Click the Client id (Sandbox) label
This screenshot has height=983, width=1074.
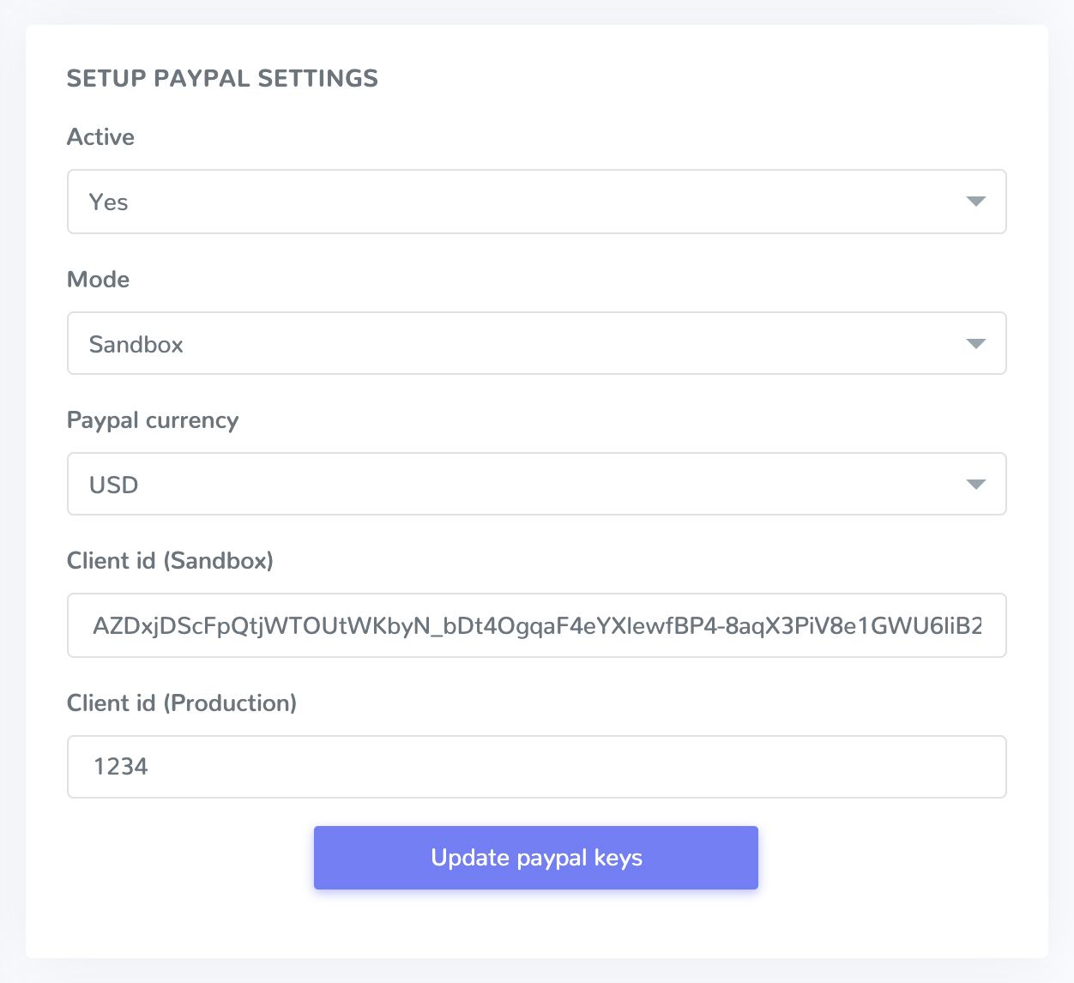click(x=170, y=561)
